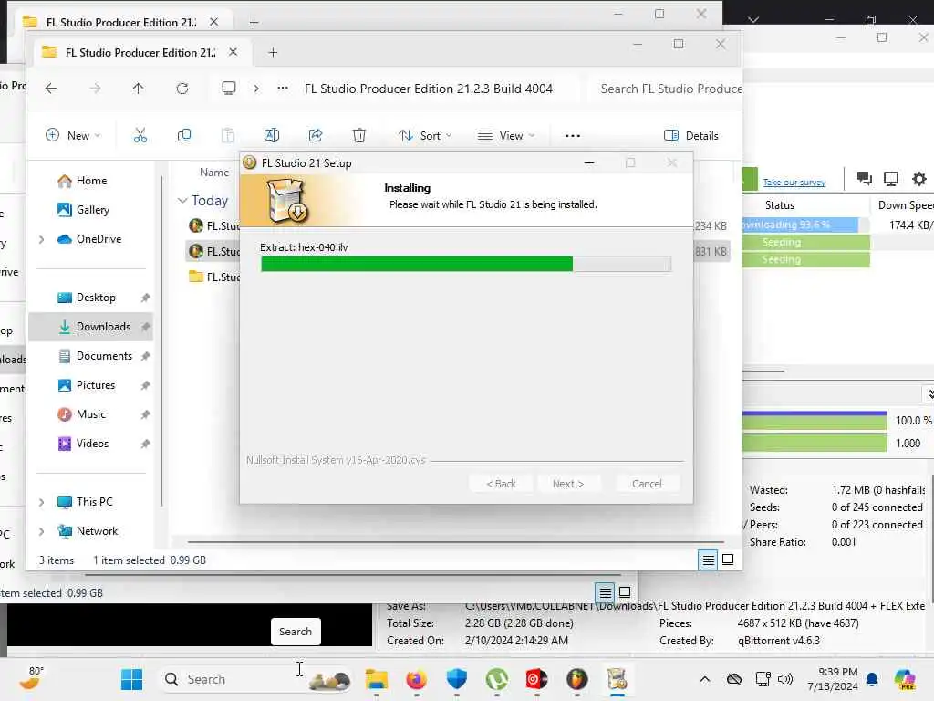Click the Cut scissors icon in Explorer toolbar
Screen dimensions: 934x701
pos(140,136)
